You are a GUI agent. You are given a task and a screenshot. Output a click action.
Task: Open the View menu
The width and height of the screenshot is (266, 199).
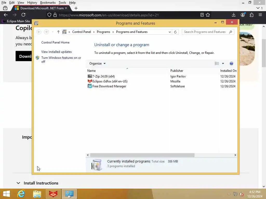point(21,3)
